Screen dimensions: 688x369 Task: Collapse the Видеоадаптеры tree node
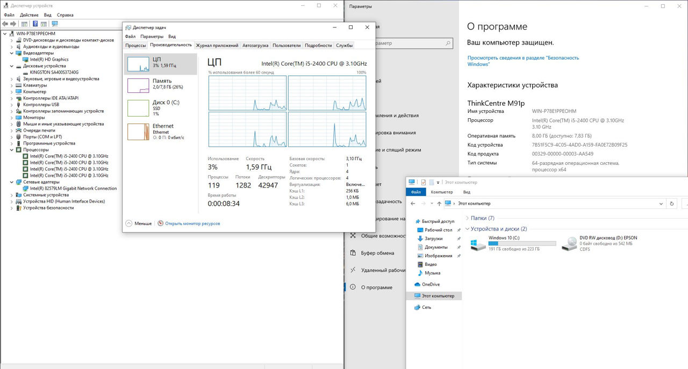pos(12,53)
